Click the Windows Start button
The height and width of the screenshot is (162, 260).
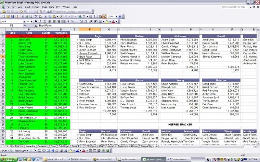point(8,159)
